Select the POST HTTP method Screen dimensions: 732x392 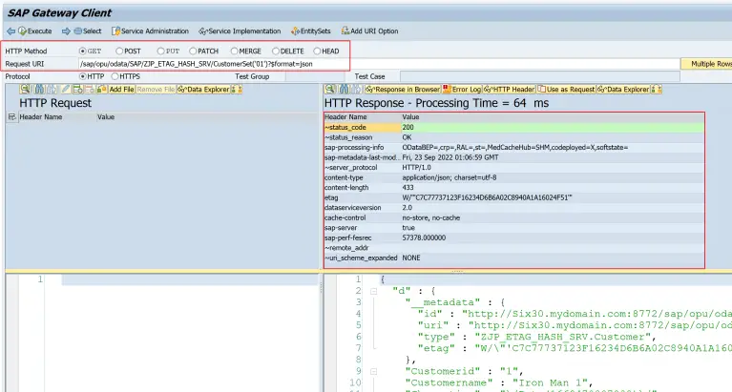tap(119, 51)
